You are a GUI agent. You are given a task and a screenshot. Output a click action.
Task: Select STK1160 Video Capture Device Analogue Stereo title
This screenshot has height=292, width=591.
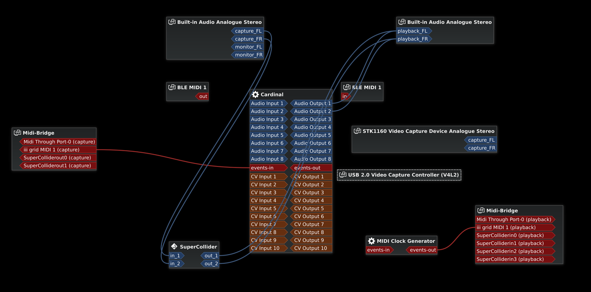tap(428, 131)
